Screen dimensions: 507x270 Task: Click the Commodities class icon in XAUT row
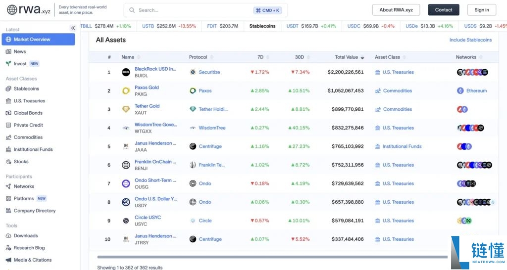378,109
